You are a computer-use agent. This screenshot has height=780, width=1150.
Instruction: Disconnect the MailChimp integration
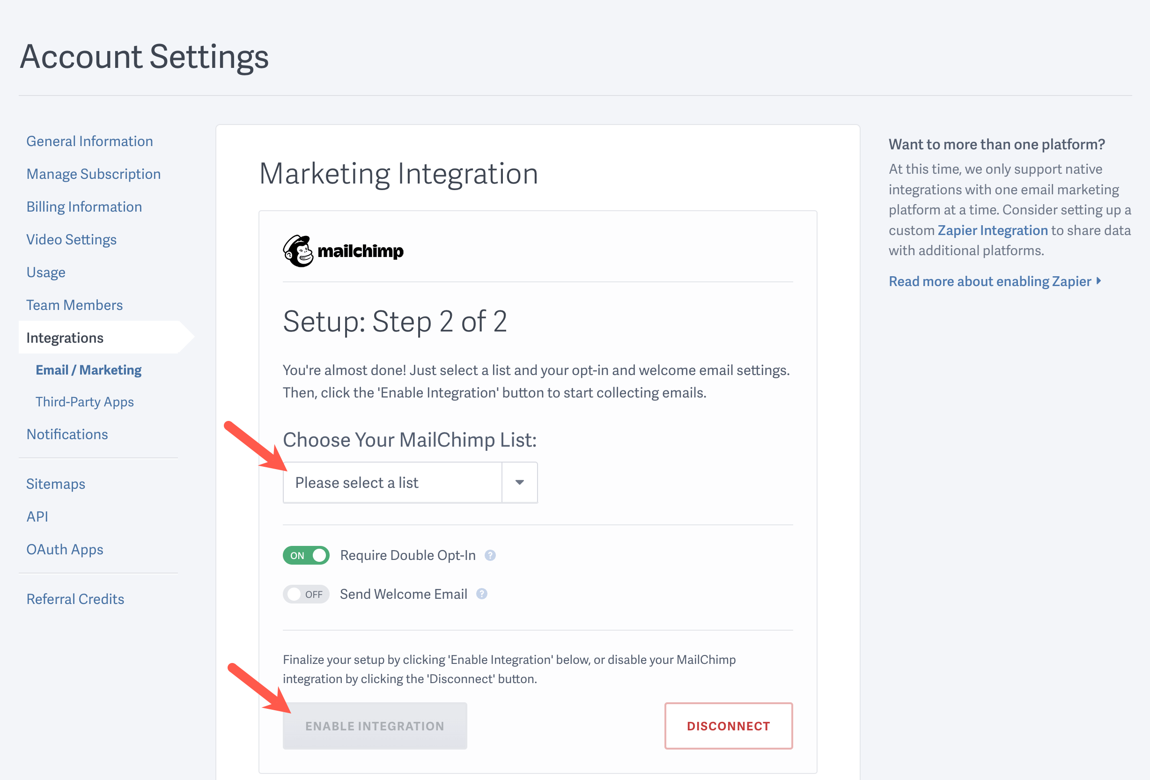click(x=728, y=726)
